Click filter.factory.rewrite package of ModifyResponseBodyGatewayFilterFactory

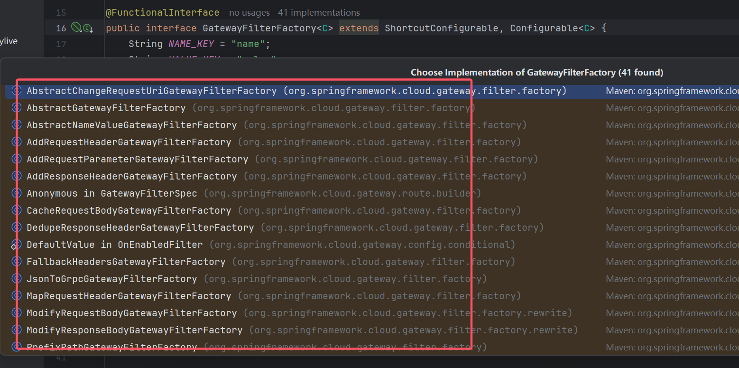click(414, 330)
